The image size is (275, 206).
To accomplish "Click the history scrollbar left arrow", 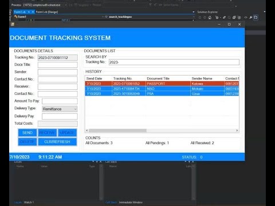I will [x=87, y=130].
